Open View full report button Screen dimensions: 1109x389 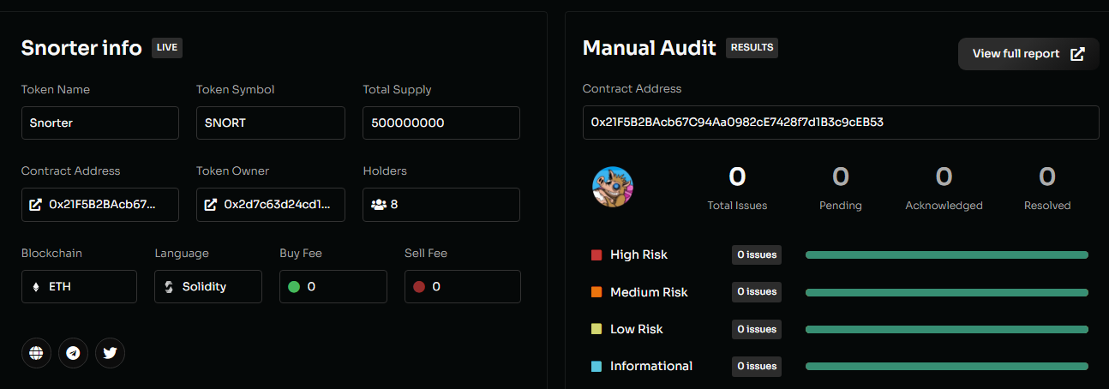point(1028,54)
